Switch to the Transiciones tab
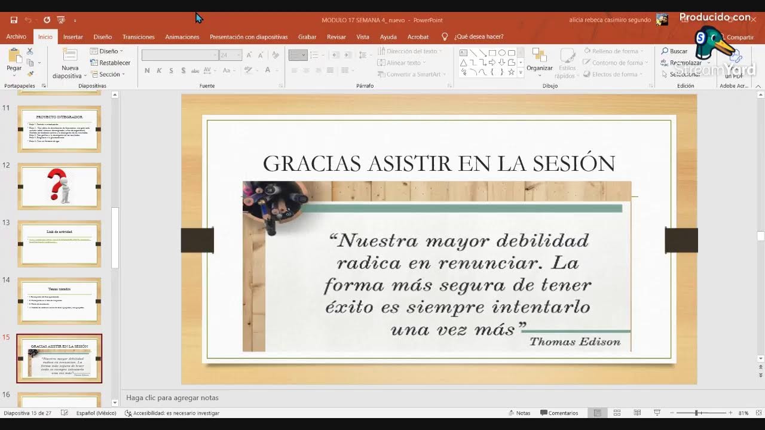The width and height of the screenshot is (765, 430). click(139, 36)
